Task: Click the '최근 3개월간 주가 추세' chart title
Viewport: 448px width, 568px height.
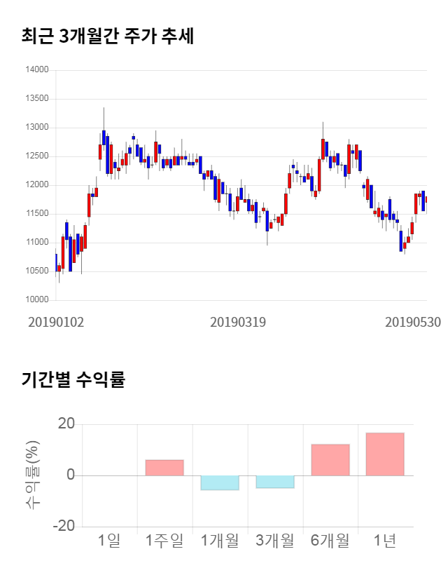Action: click(x=108, y=36)
